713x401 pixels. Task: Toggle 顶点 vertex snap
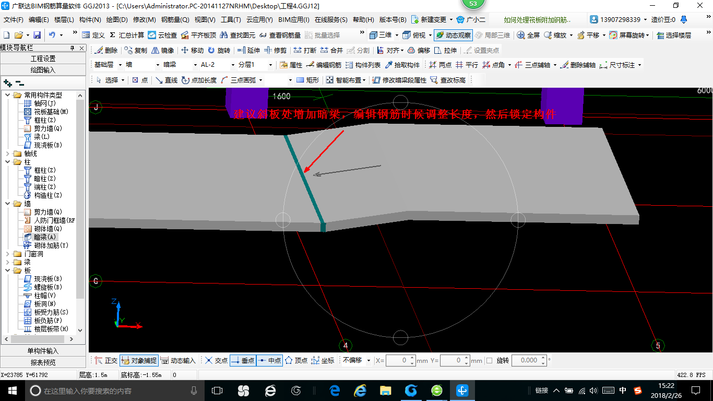(296, 360)
